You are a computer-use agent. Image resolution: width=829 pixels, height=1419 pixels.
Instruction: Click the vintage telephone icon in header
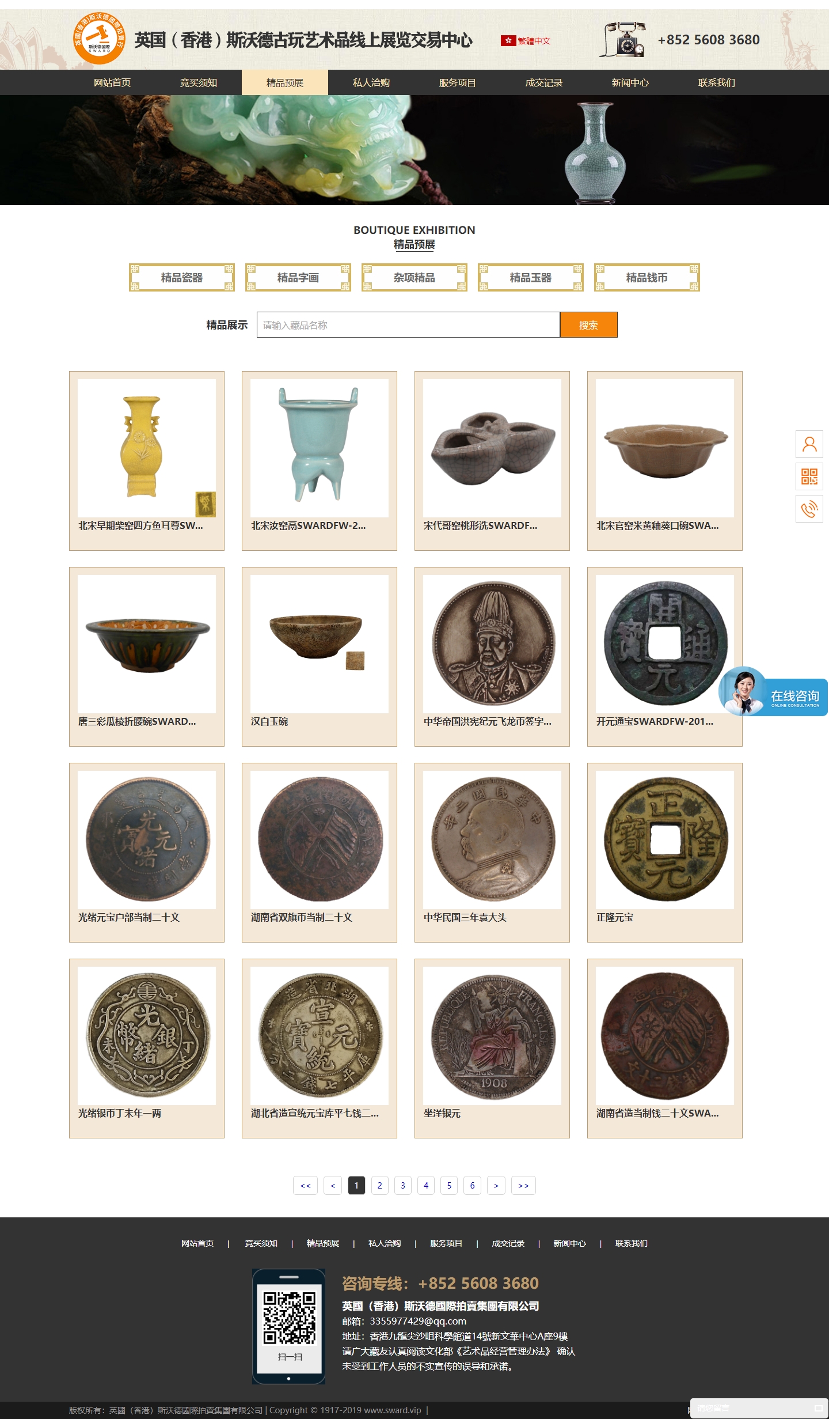pos(623,39)
